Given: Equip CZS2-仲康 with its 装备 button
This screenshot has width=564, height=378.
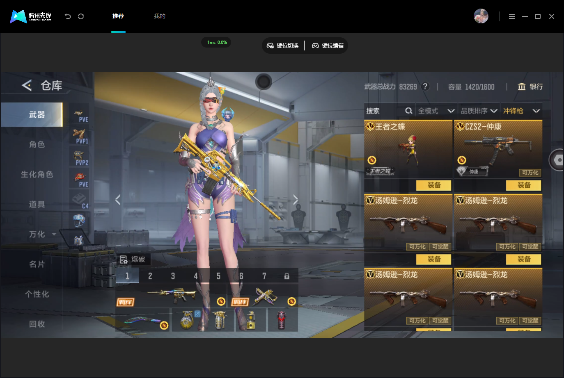Looking at the screenshot, I should [524, 185].
